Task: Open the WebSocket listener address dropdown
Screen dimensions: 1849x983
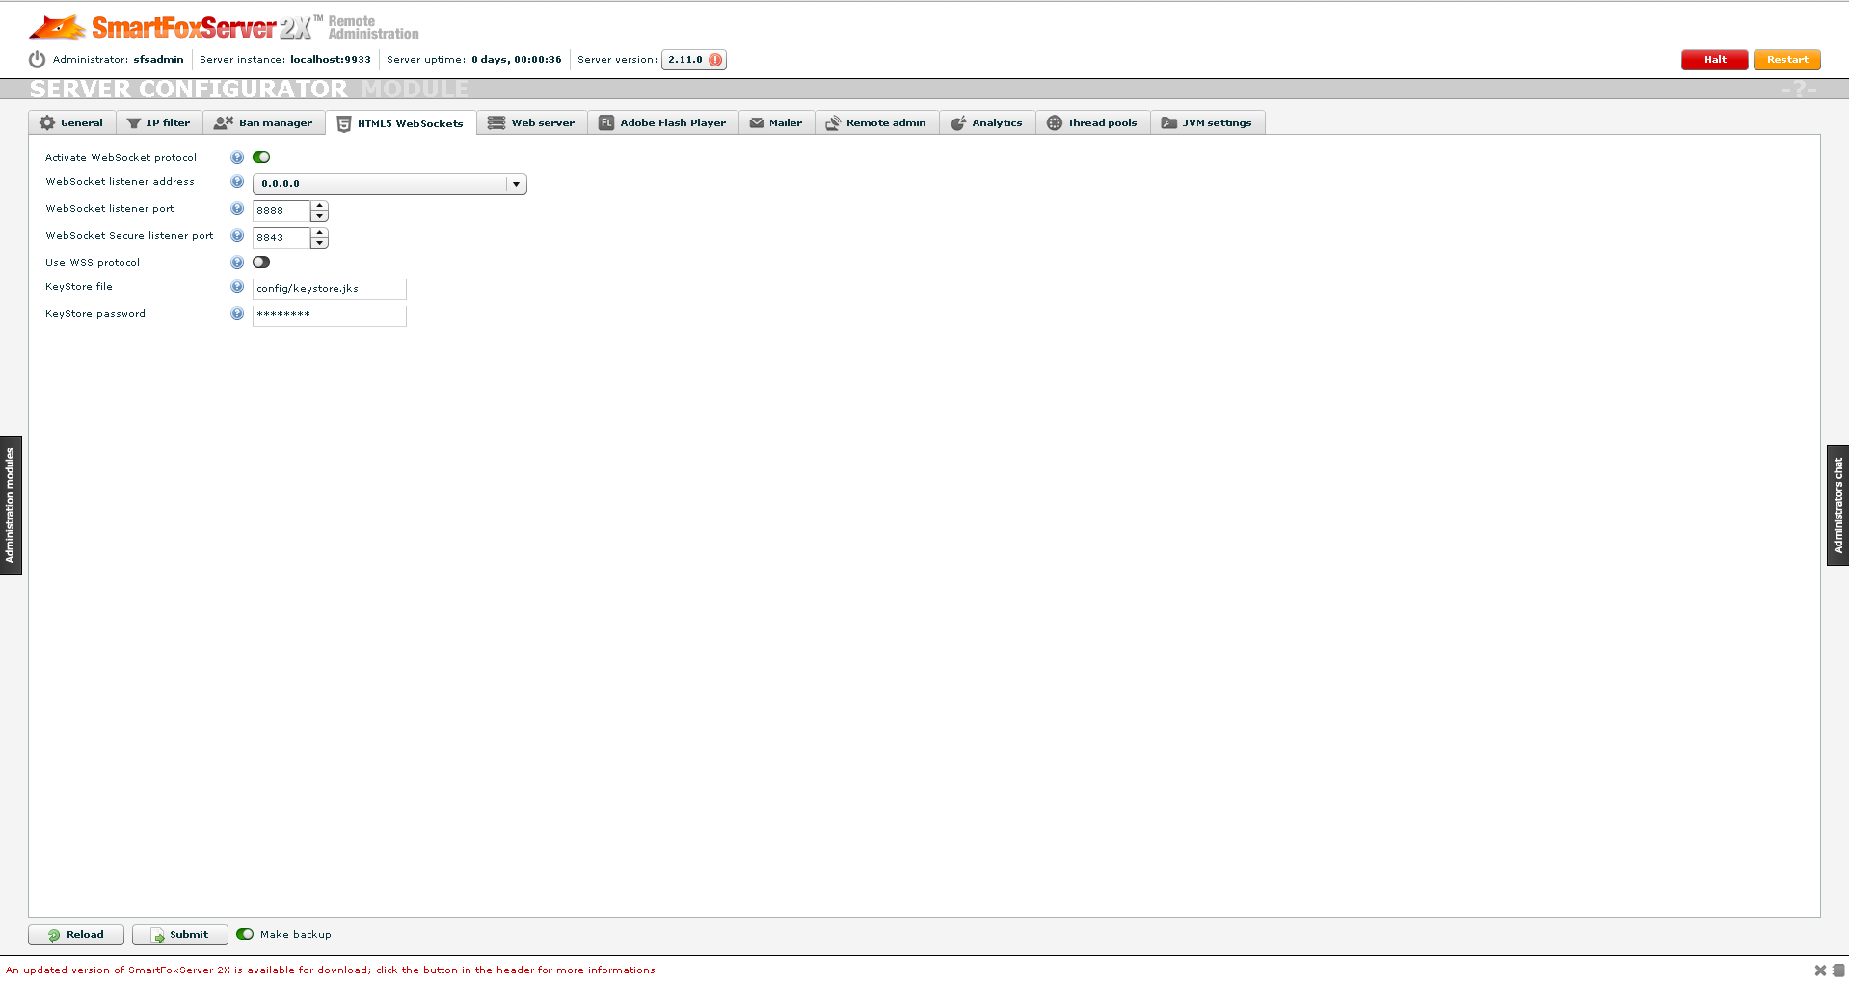Action: (x=516, y=184)
